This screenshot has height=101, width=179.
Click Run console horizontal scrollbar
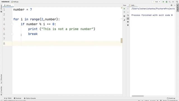(x=138, y=96)
